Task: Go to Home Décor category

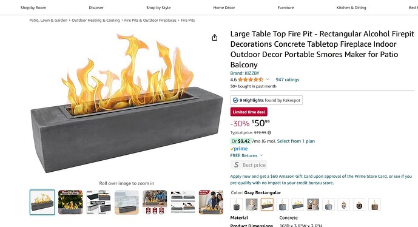Action: click(224, 8)
